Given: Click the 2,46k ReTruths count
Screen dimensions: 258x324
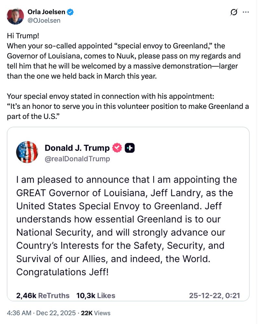Looking at the screenshot, I should [43, 295].
